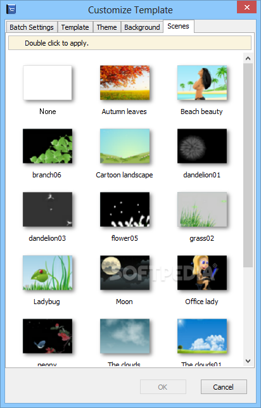Switch to the Template tab
261x408 pixels.
click(75, 27)
